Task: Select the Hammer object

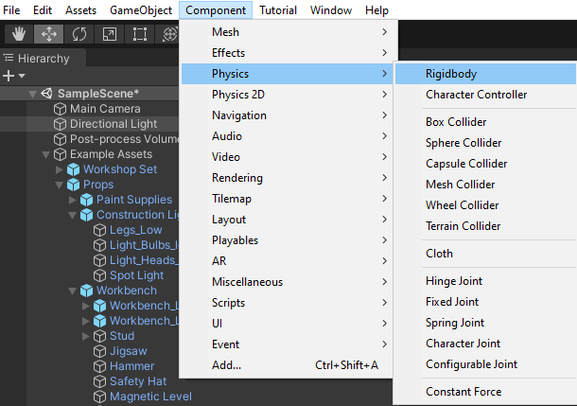Action: coord(131,366)
